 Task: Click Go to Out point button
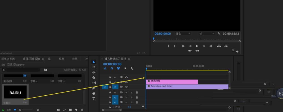click(211, 46)
